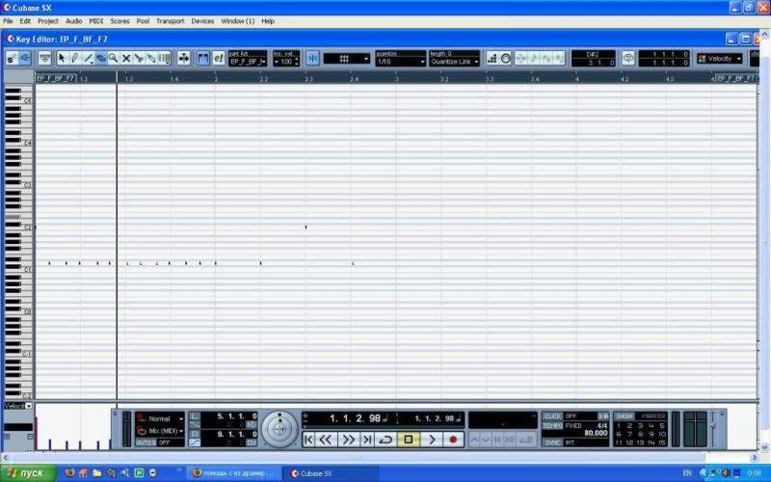Image resolution: width=771 pixels, height=482 pixels.
Task: Open the snap type grid dropdown
Action: [347, 59]
